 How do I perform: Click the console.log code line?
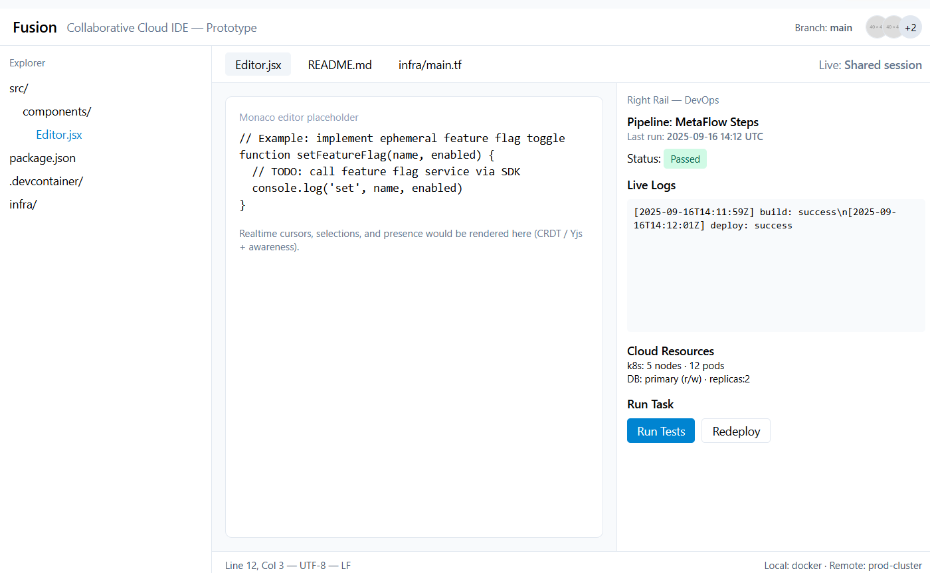357,188
